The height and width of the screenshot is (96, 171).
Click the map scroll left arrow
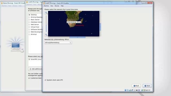tap(49, 37)
